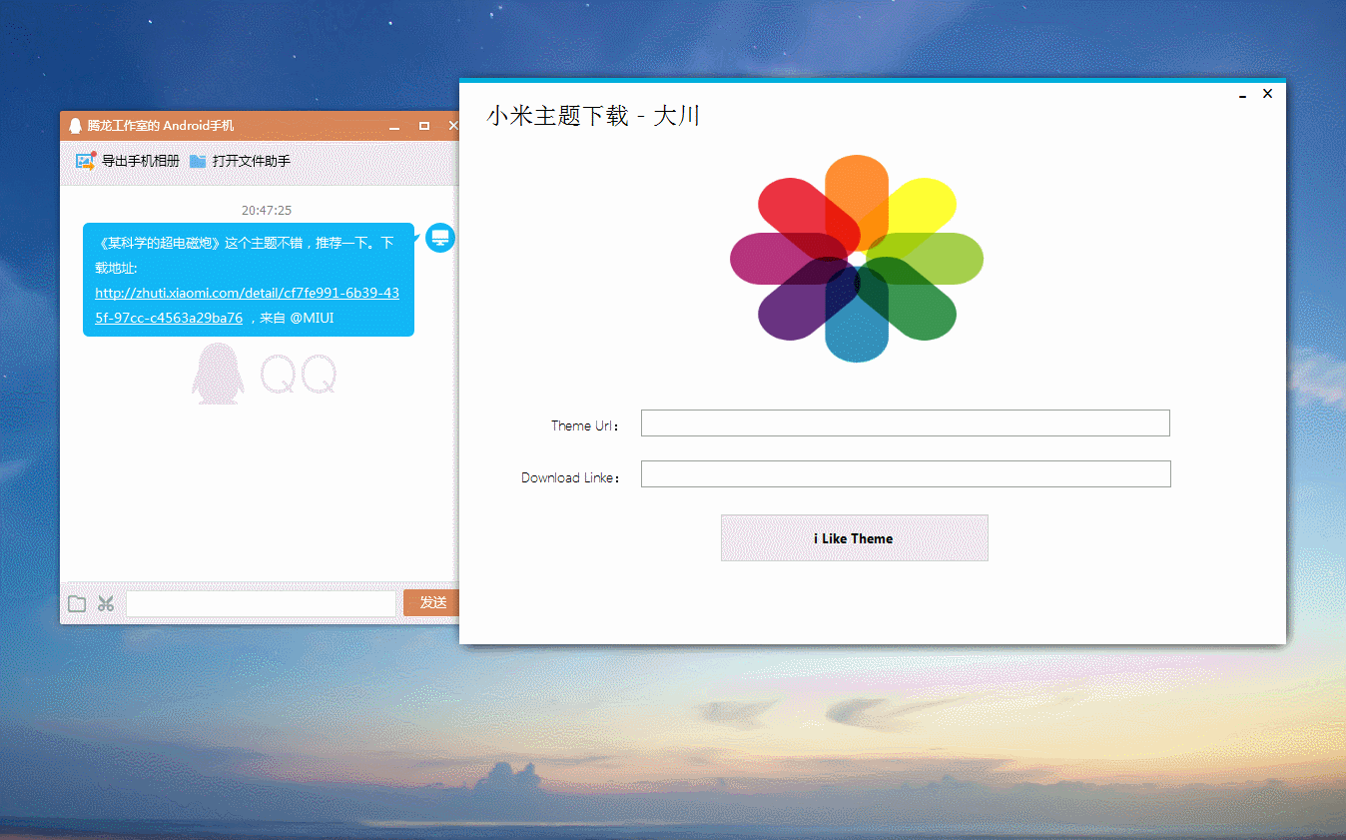Image resolution: width=1346 pixels, height=840 pixels.
Task: Click the colorful flower logo image
Action: [x=857, y=259]
